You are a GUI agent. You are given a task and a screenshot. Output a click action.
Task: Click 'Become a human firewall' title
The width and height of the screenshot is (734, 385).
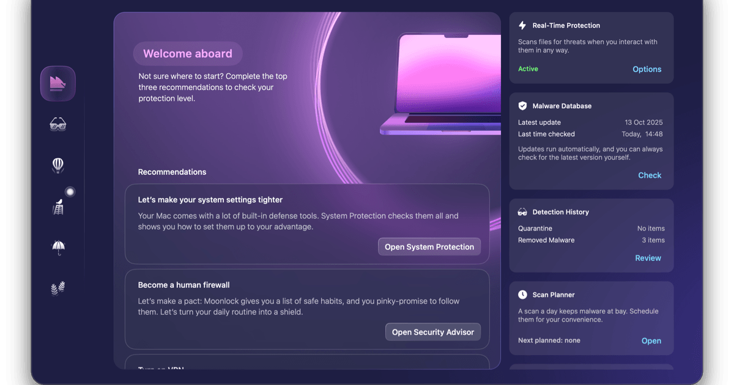click(x=183, y=285)
